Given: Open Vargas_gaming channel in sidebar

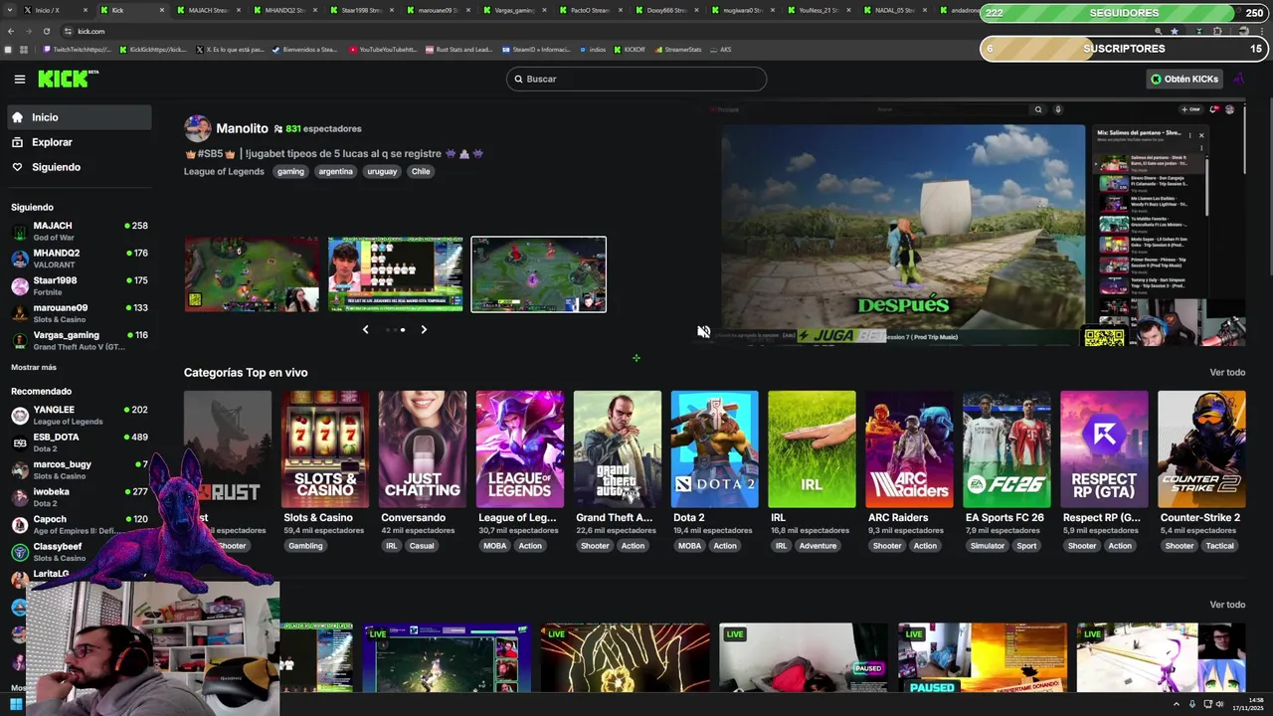Looking at the screenshot, I should [79, 340].
